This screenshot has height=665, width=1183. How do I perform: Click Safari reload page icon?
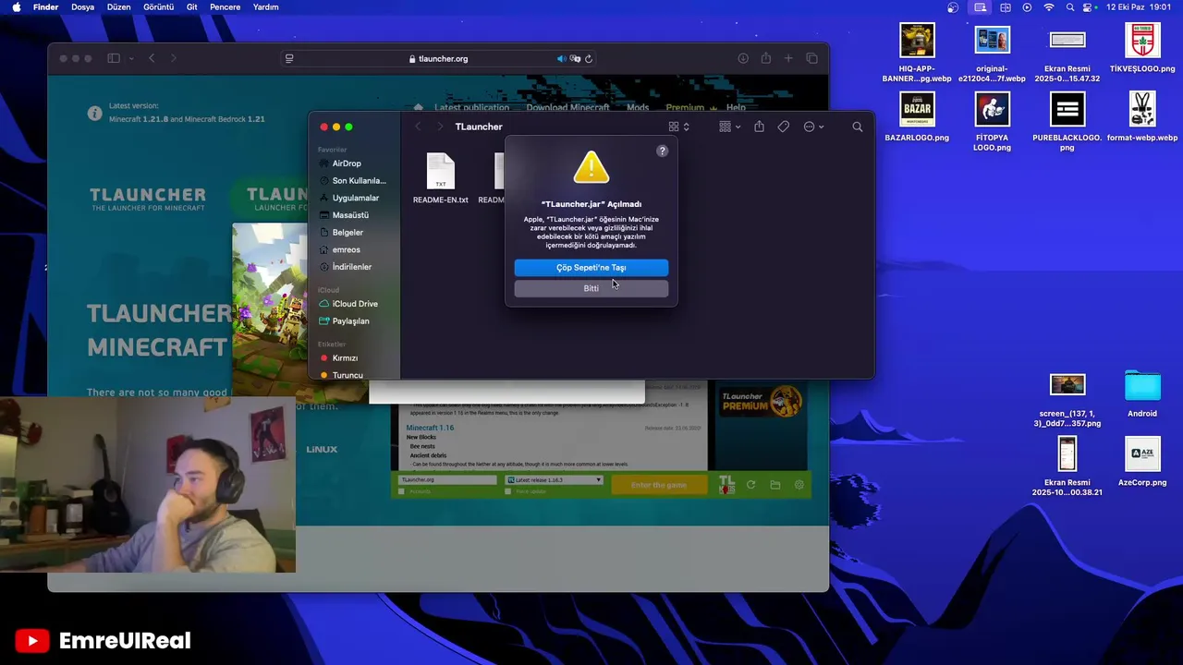click(589, 58)
